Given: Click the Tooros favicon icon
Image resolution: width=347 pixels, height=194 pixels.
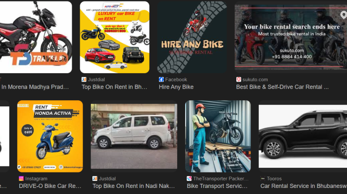Looking at the screenshot, I should [x=263, y=179].
